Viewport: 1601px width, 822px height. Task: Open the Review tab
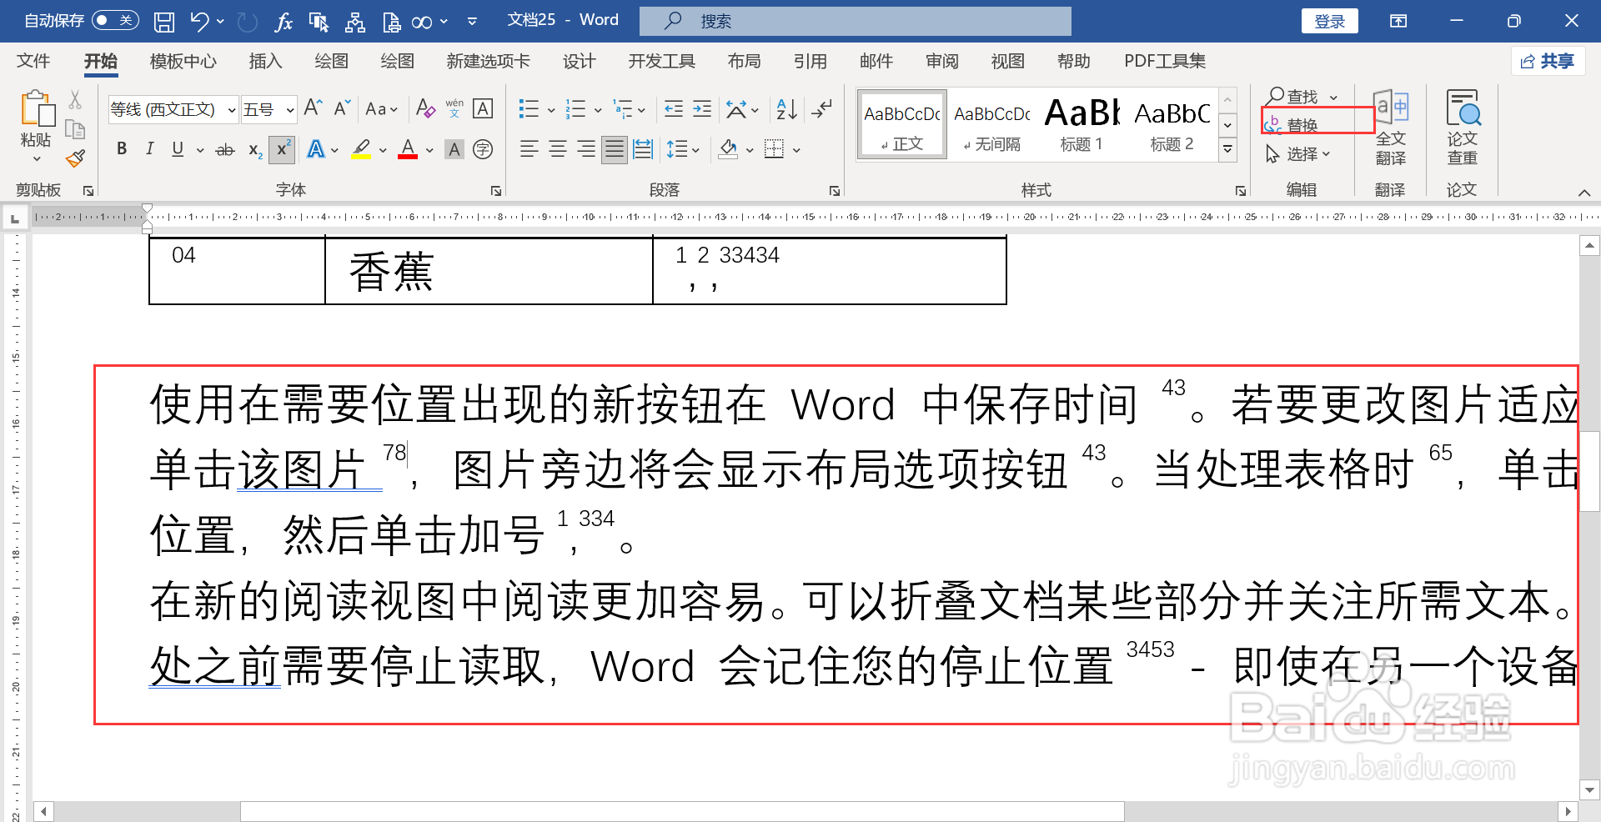[x=941, y=61]
